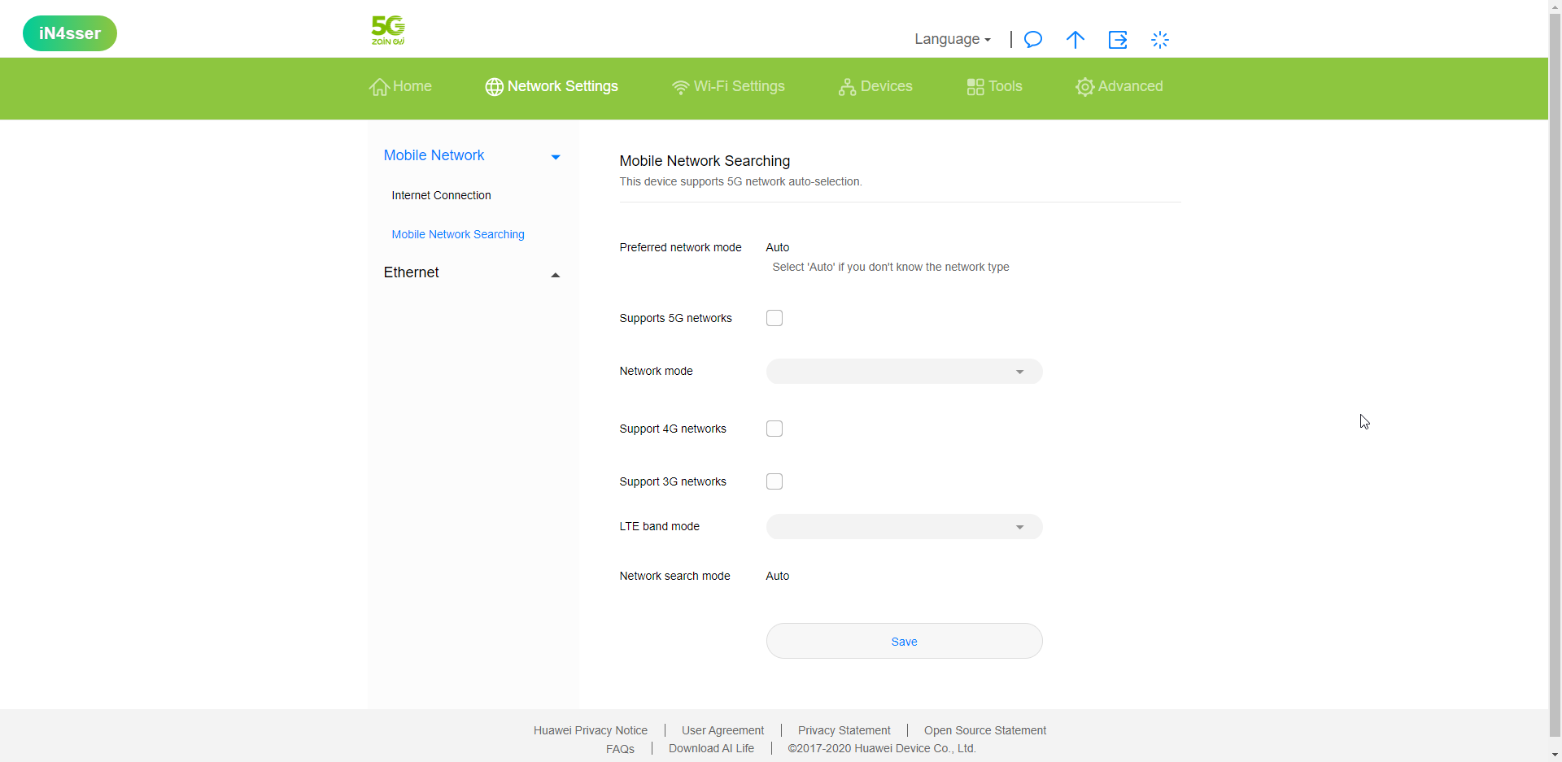This screenshot has width=1562, height=762.
Task: Switch to the Wi-Fi Settings tab
Action: click(x=728, y=86)
